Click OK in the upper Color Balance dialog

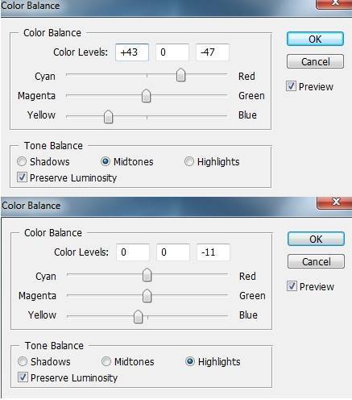point(315,39)
